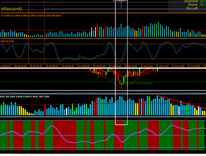Click the Auckland clock label

pyautogui.click(x=191, y=1)
